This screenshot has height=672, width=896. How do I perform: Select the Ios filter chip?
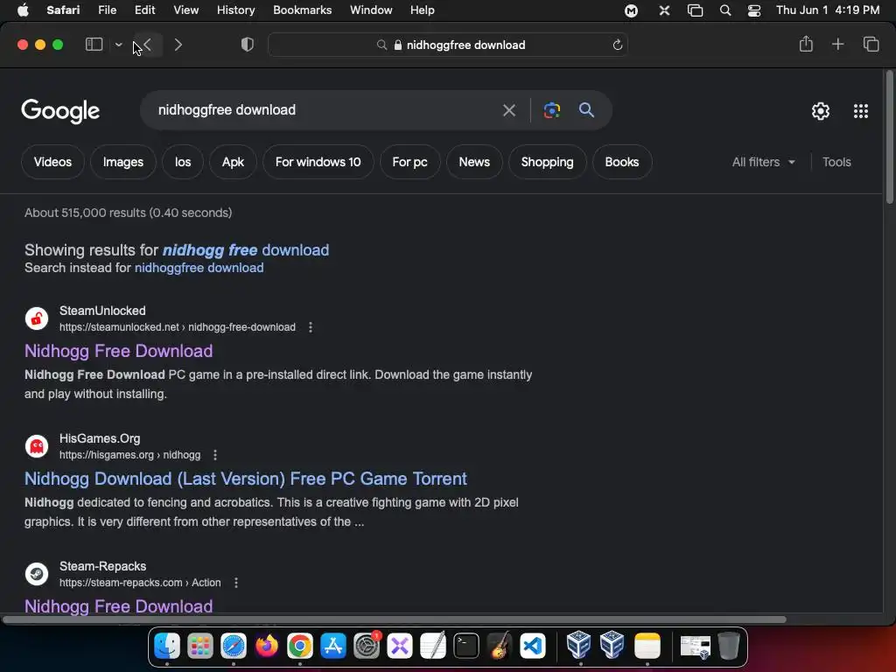183,162
